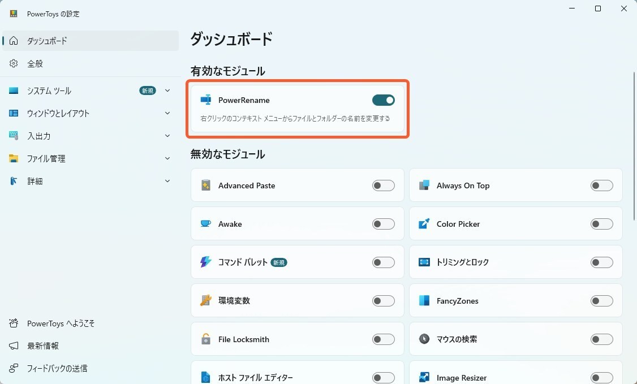
Task: Click the 最新情報 megaphone icon
Action: 14,346
